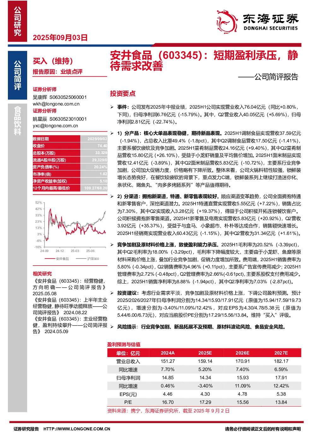Click the 单位：亿元 header cell
Screen dimensions: 313x443
(x=128, y=353)
